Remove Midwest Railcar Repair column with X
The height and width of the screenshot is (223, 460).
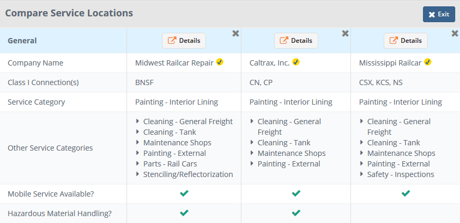point(236,33)
